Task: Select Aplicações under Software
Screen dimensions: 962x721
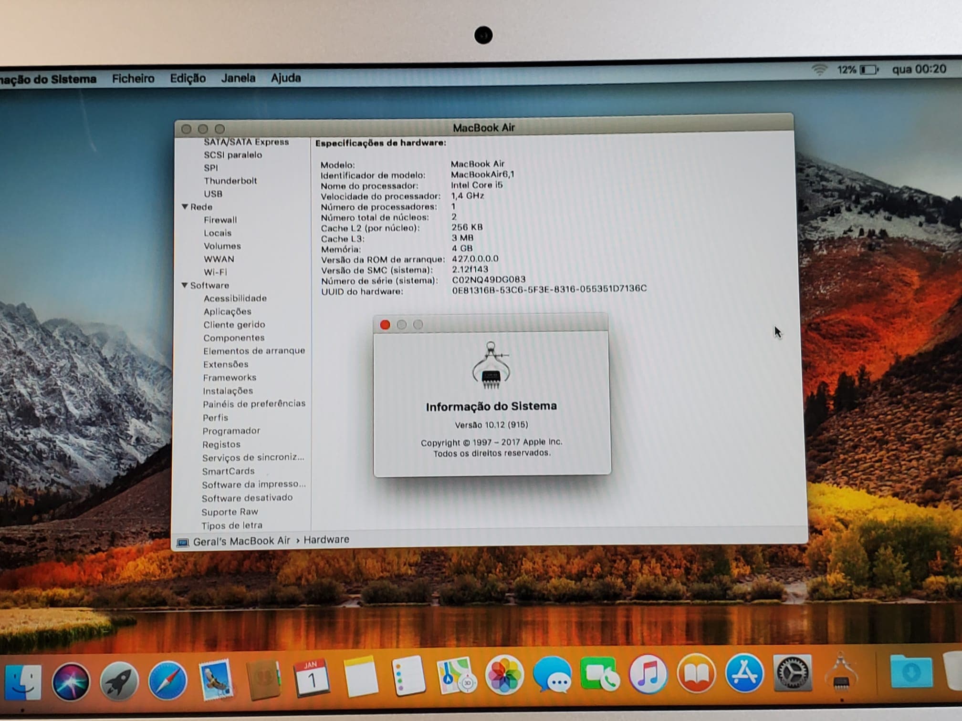Action: (x=227, y=311)
